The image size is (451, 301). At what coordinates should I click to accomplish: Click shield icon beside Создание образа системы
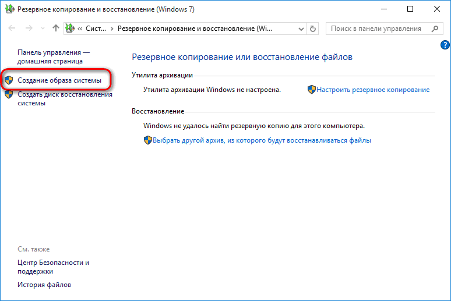[9, 80]
